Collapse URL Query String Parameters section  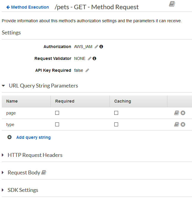[x=4, y=86]
